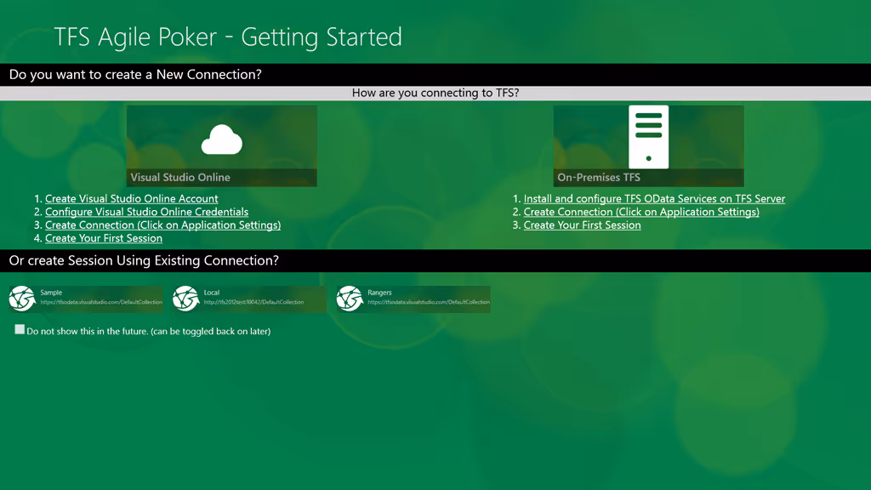The height and width of the screenshot is (490, 871).
Task: Click the Sample connection logo icon
Action: [22, 299]
